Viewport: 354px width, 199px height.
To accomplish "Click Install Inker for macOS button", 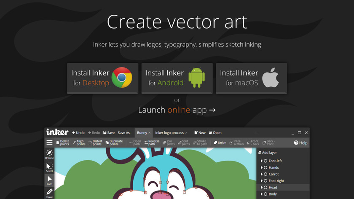I will pyautogui.click(x=251, y=78).
